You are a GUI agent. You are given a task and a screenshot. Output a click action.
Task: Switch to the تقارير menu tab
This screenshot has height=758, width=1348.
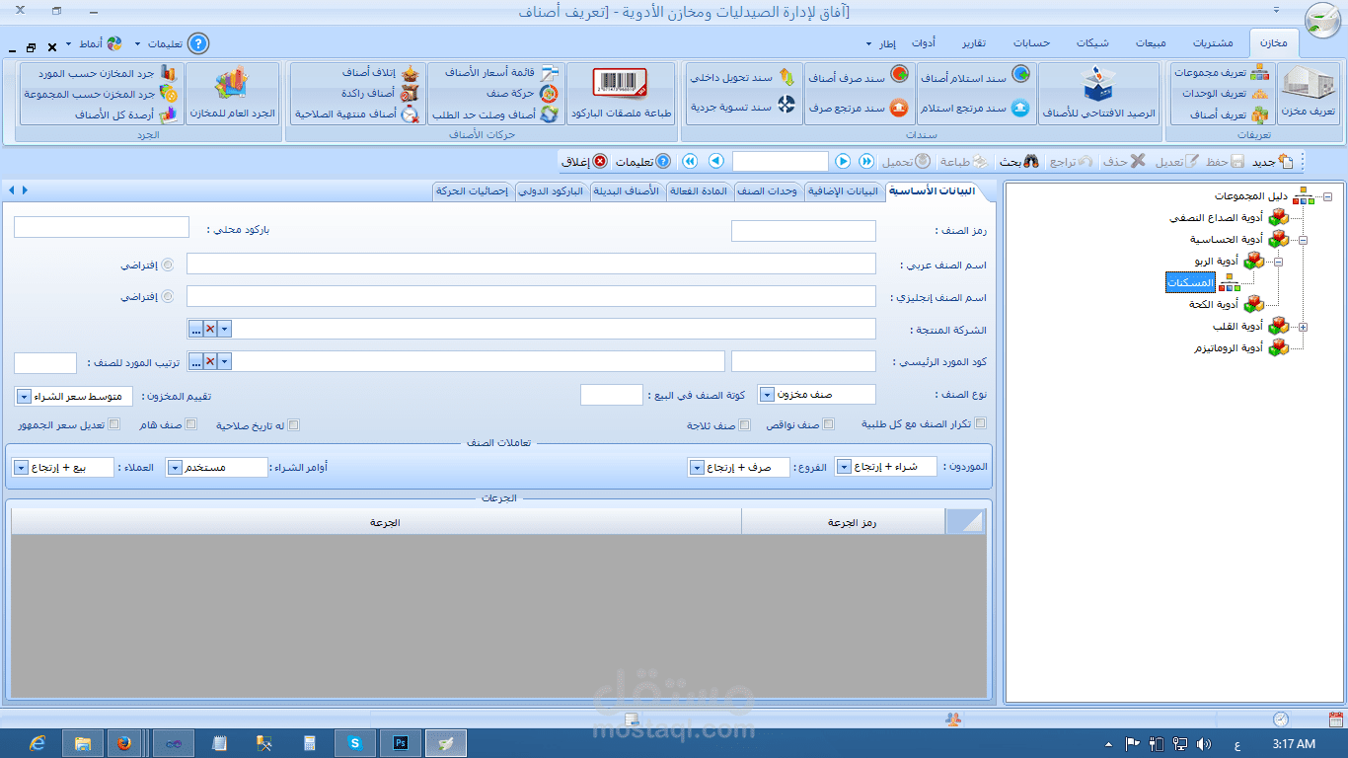coord(974,42)
